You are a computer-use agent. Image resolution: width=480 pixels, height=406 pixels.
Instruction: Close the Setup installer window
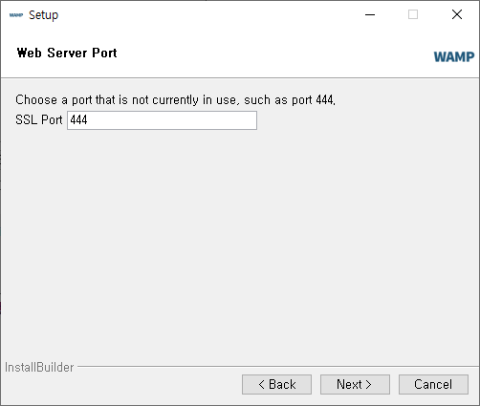point(457,14)
